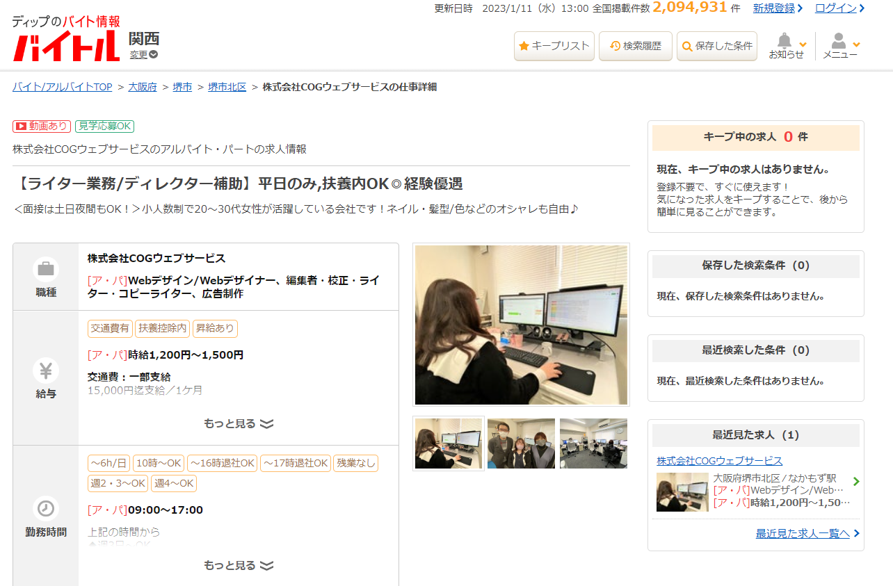Go to 大阪府 breadcrumb
Screen dimensions: 893x586
point(143,87)
